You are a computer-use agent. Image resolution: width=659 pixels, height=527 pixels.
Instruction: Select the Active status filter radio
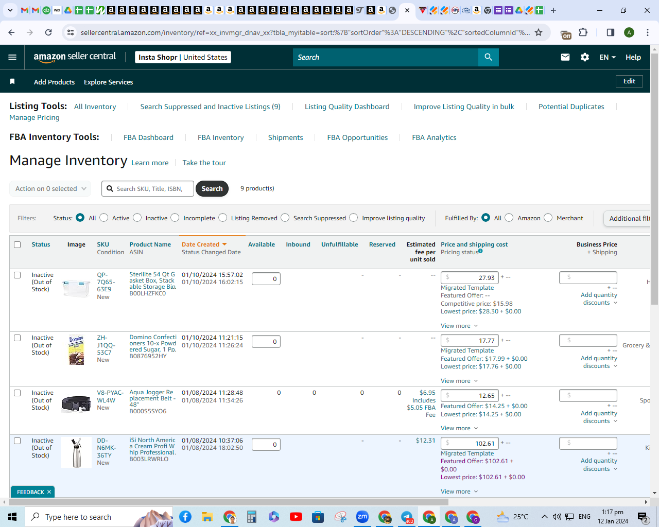(104, 218)
